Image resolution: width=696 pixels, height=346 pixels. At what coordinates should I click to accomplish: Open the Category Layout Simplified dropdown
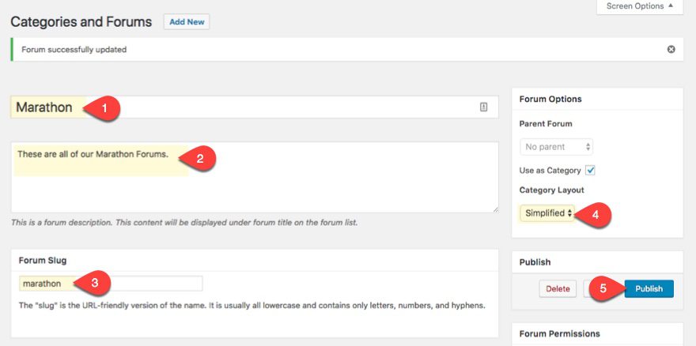[547, 213]
